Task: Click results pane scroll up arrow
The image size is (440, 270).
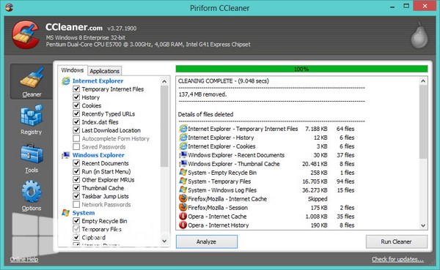Action: pos(423,81)
